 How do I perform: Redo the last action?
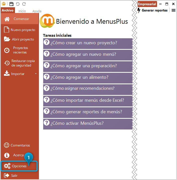(24, 4)
